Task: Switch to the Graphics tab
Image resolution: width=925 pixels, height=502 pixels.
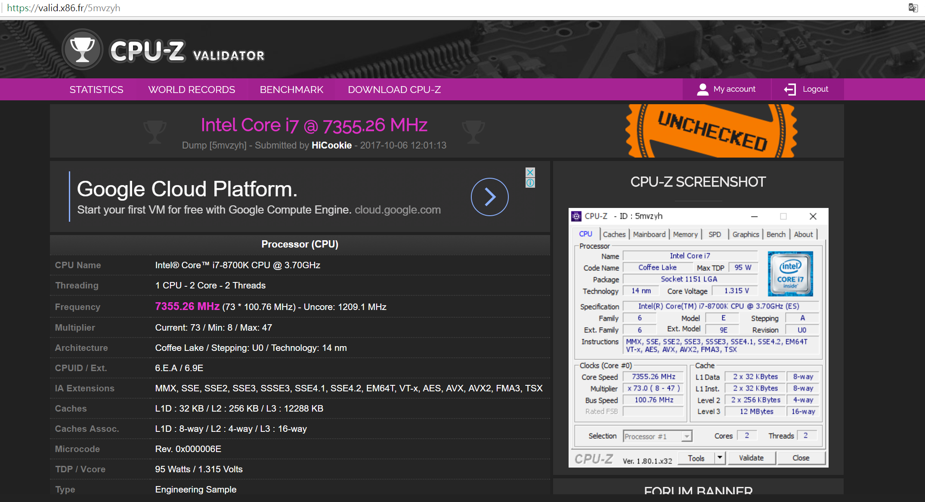Action: point(746,235)
